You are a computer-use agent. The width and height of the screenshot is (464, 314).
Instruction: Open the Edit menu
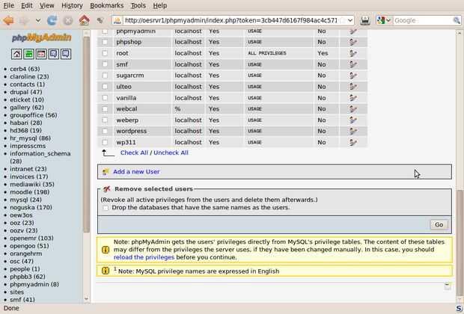point(27,6)
